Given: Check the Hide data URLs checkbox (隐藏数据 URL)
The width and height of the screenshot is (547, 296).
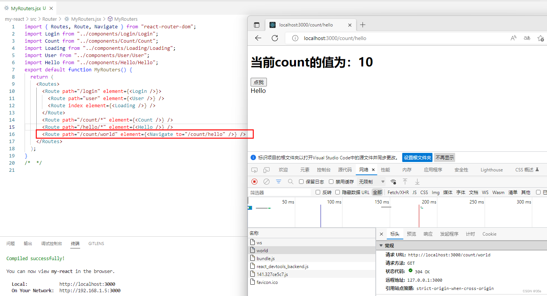Looking at the screenshot, I should [338, 192].
